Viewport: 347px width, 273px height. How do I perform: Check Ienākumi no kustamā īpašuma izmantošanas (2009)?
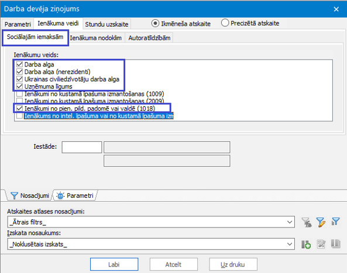click(x=19, y=101)
